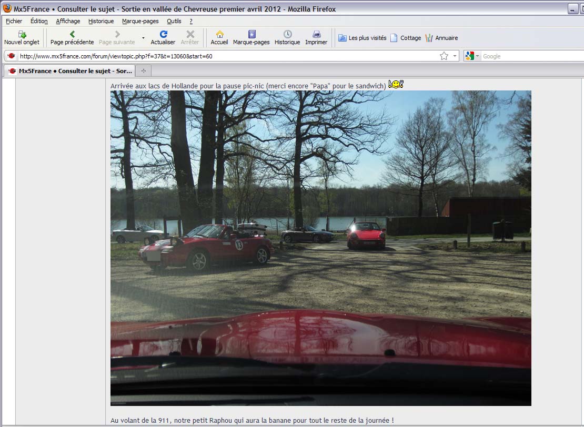Click the Page suivante forward arrow
This screenshot has height=427, width=584.
tap(117, 34)
